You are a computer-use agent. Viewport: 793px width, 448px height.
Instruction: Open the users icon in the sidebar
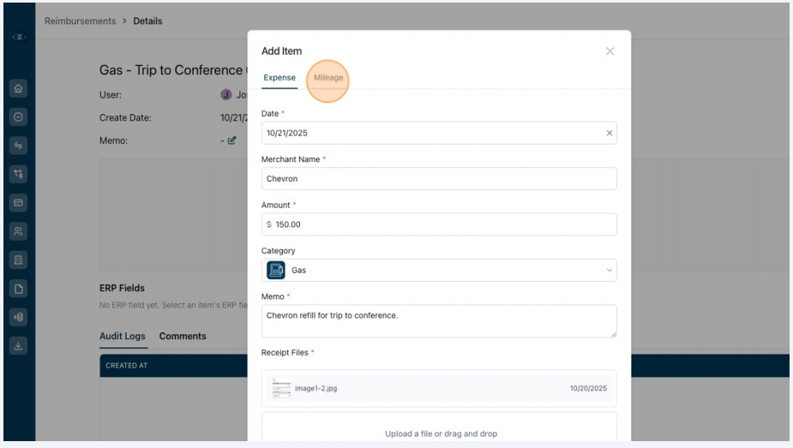click(18, 231)
